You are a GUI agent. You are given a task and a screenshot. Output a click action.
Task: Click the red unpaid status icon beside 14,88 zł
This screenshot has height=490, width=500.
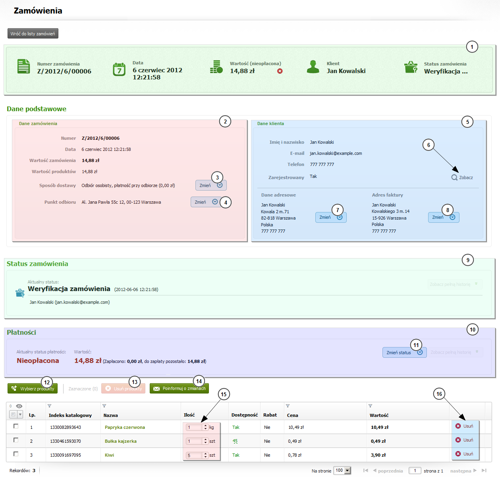pos(280,71)
